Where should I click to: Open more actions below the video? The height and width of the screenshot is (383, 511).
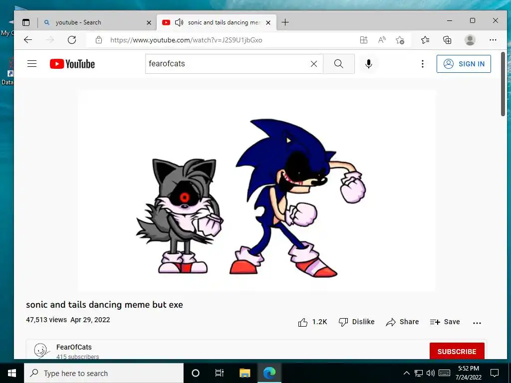point(477,323)
